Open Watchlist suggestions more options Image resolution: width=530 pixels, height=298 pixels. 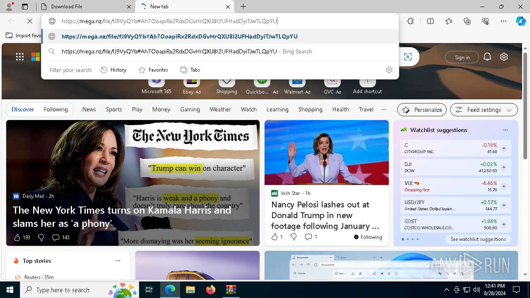click(505, 130)
